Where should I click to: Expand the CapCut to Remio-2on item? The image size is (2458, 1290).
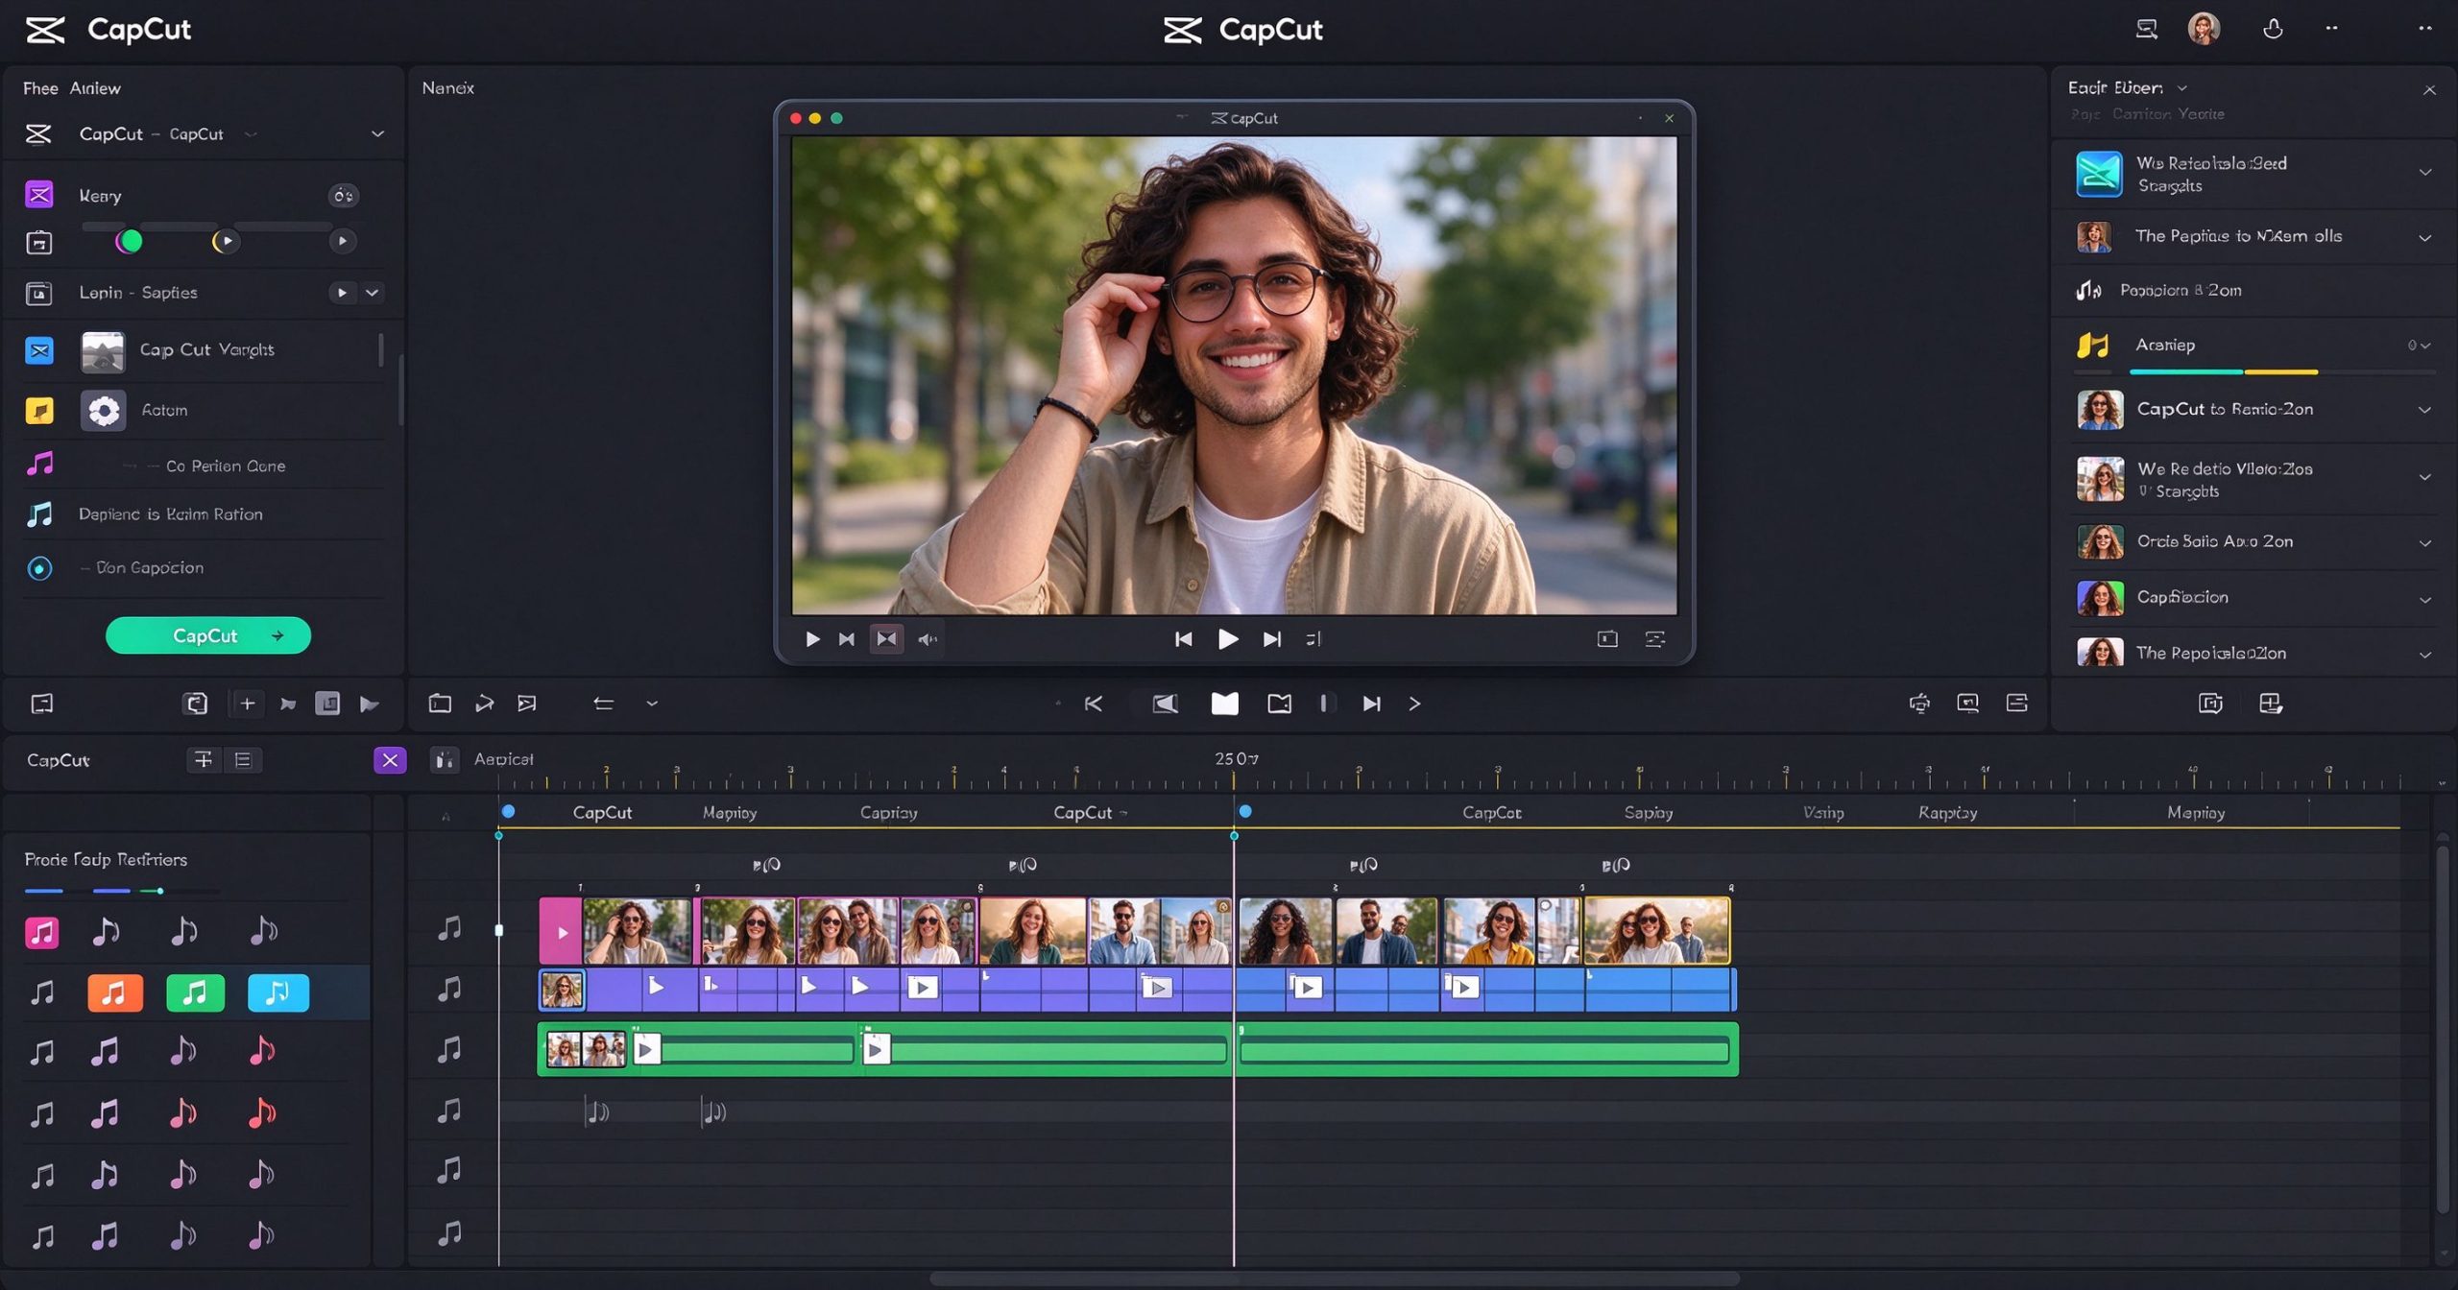pyautogui.click(x=2424, y=410)
